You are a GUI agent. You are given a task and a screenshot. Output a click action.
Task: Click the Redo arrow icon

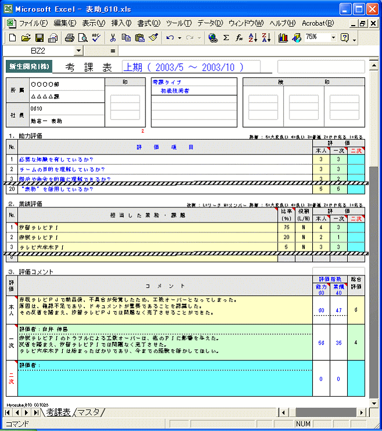click(x=190, y=38)
